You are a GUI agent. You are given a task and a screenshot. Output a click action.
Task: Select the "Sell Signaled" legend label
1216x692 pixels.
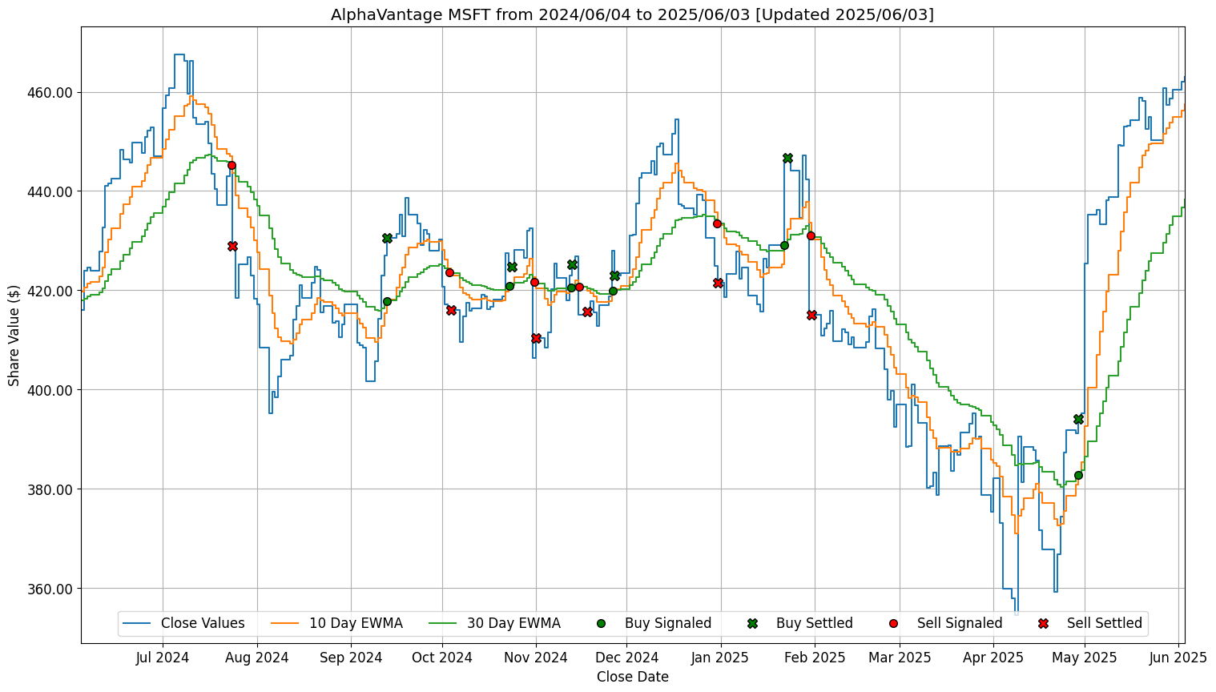point(960,623)
